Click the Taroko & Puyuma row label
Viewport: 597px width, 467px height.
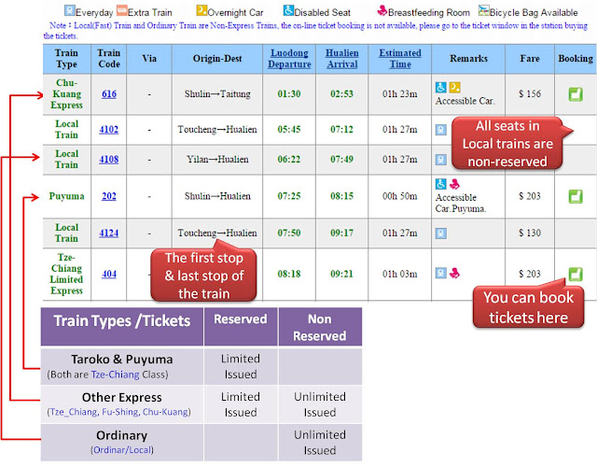pyautogui.click(x=122, y=366)
